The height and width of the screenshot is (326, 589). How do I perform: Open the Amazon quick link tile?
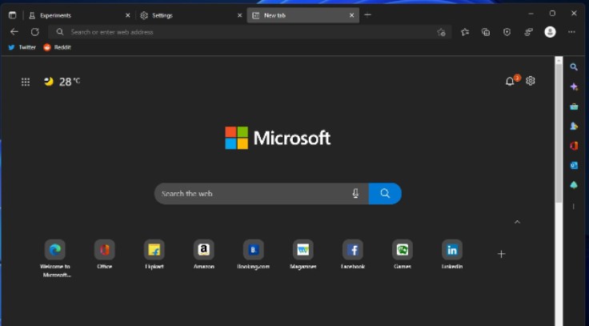[203, 250]
